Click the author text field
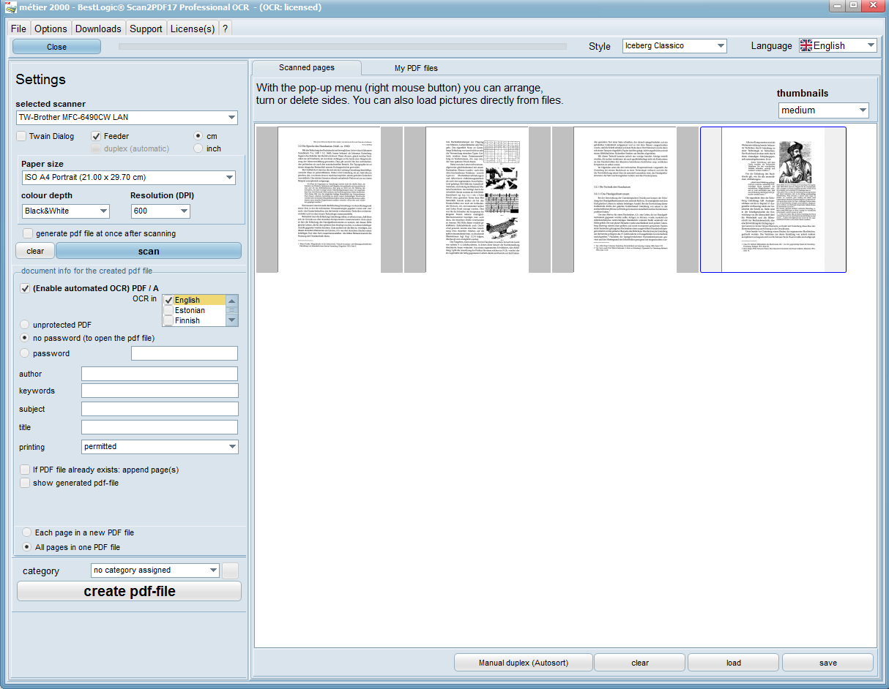 (159, 374)
